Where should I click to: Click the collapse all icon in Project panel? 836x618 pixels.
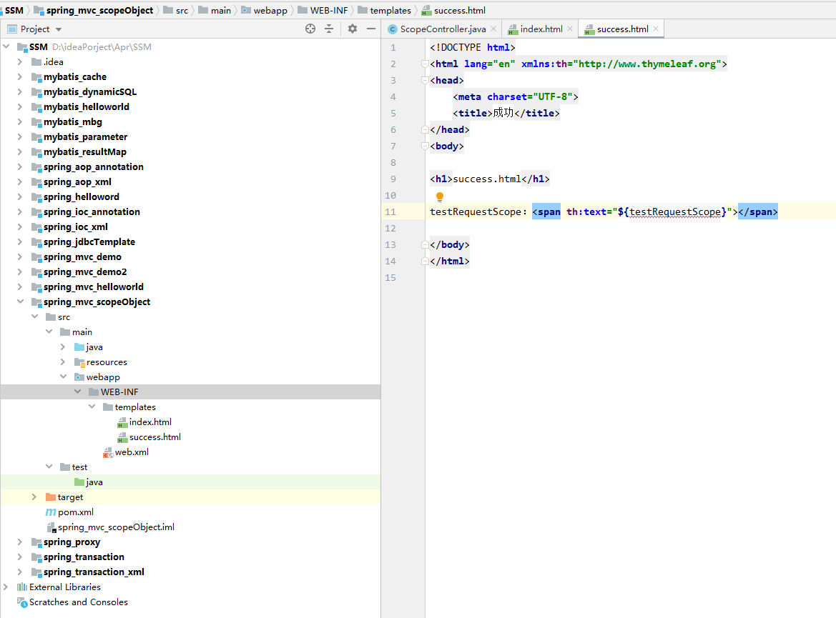click(329, 29)
